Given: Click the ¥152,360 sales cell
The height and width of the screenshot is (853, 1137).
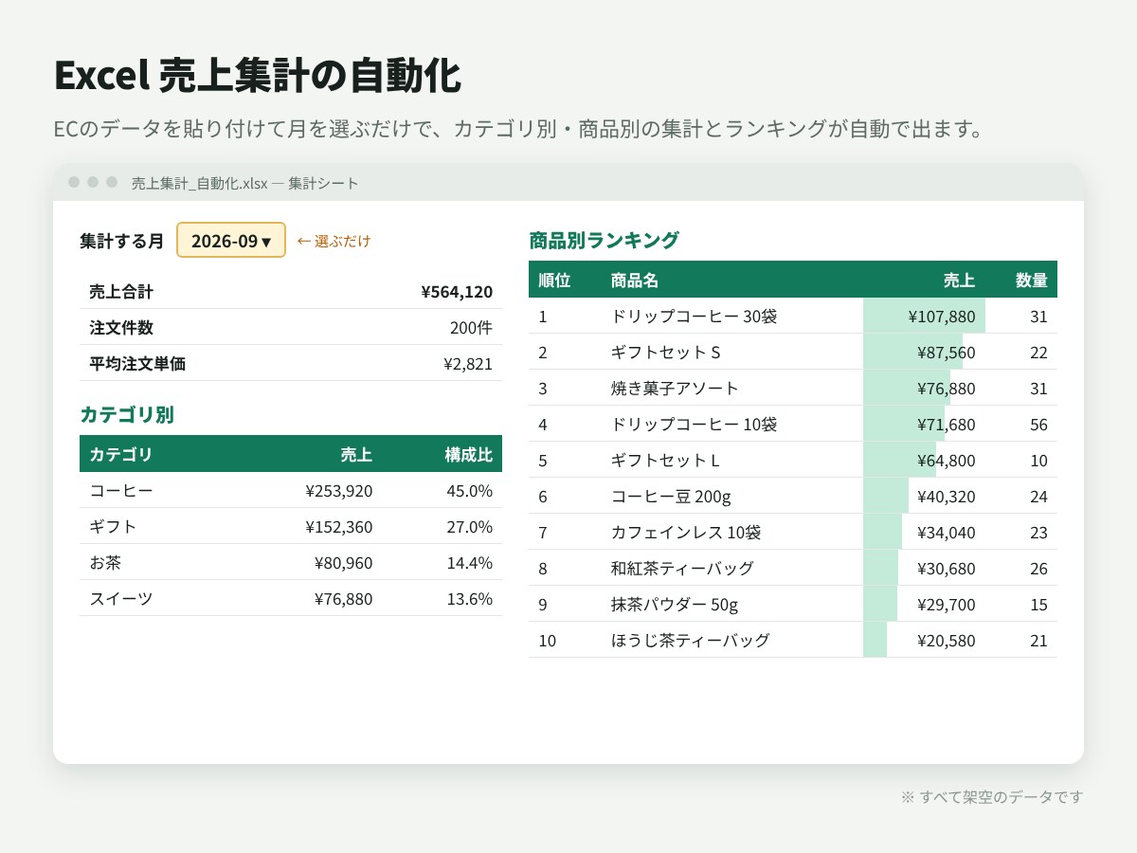Looking at the screenshot, I should click(339, 526).
